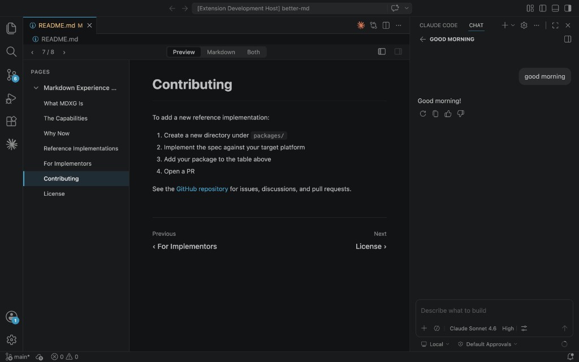Viewport: 579px width, 362px height.
Task: Toggle bottom panel layout icon
Action: point(555,8)
